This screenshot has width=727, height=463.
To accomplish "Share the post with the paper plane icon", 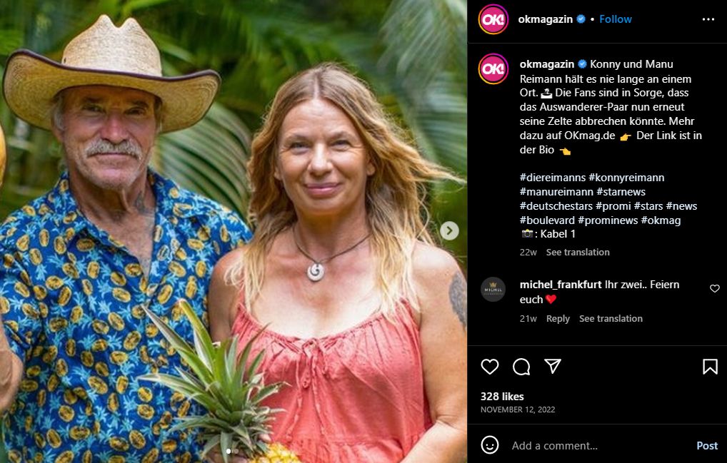I will [553, 367].
